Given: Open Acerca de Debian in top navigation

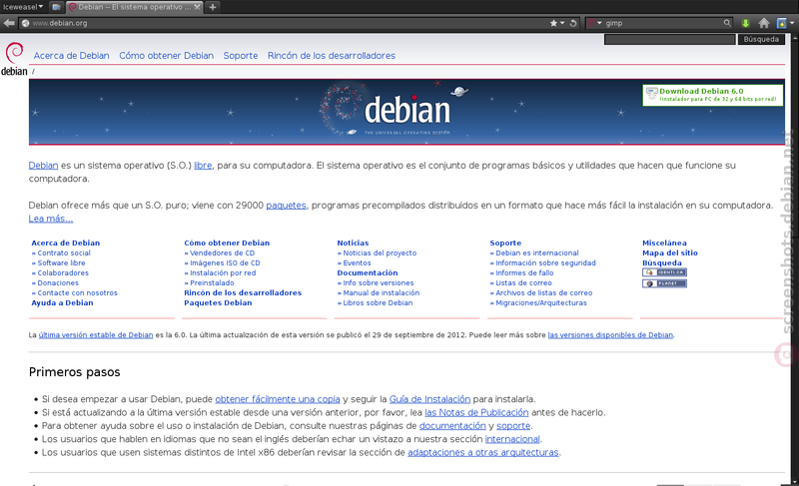Looking at the screenshot, I should click(71, 56).
